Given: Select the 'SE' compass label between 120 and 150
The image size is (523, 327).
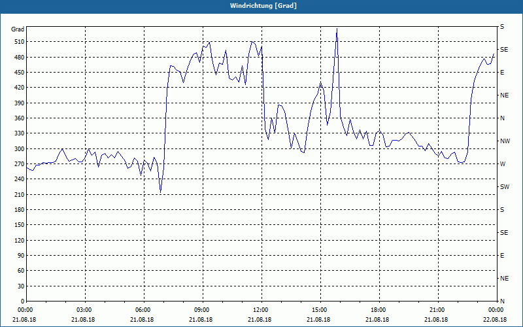Looking at the screenshot, I should pos(504,233).
